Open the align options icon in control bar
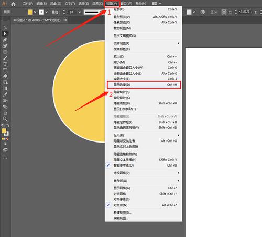Viewport: 262px width, 237px height. (x=213, y=12)
